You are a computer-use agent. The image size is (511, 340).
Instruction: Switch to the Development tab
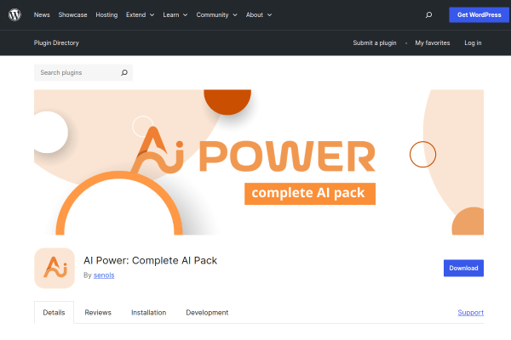(207, 312)
